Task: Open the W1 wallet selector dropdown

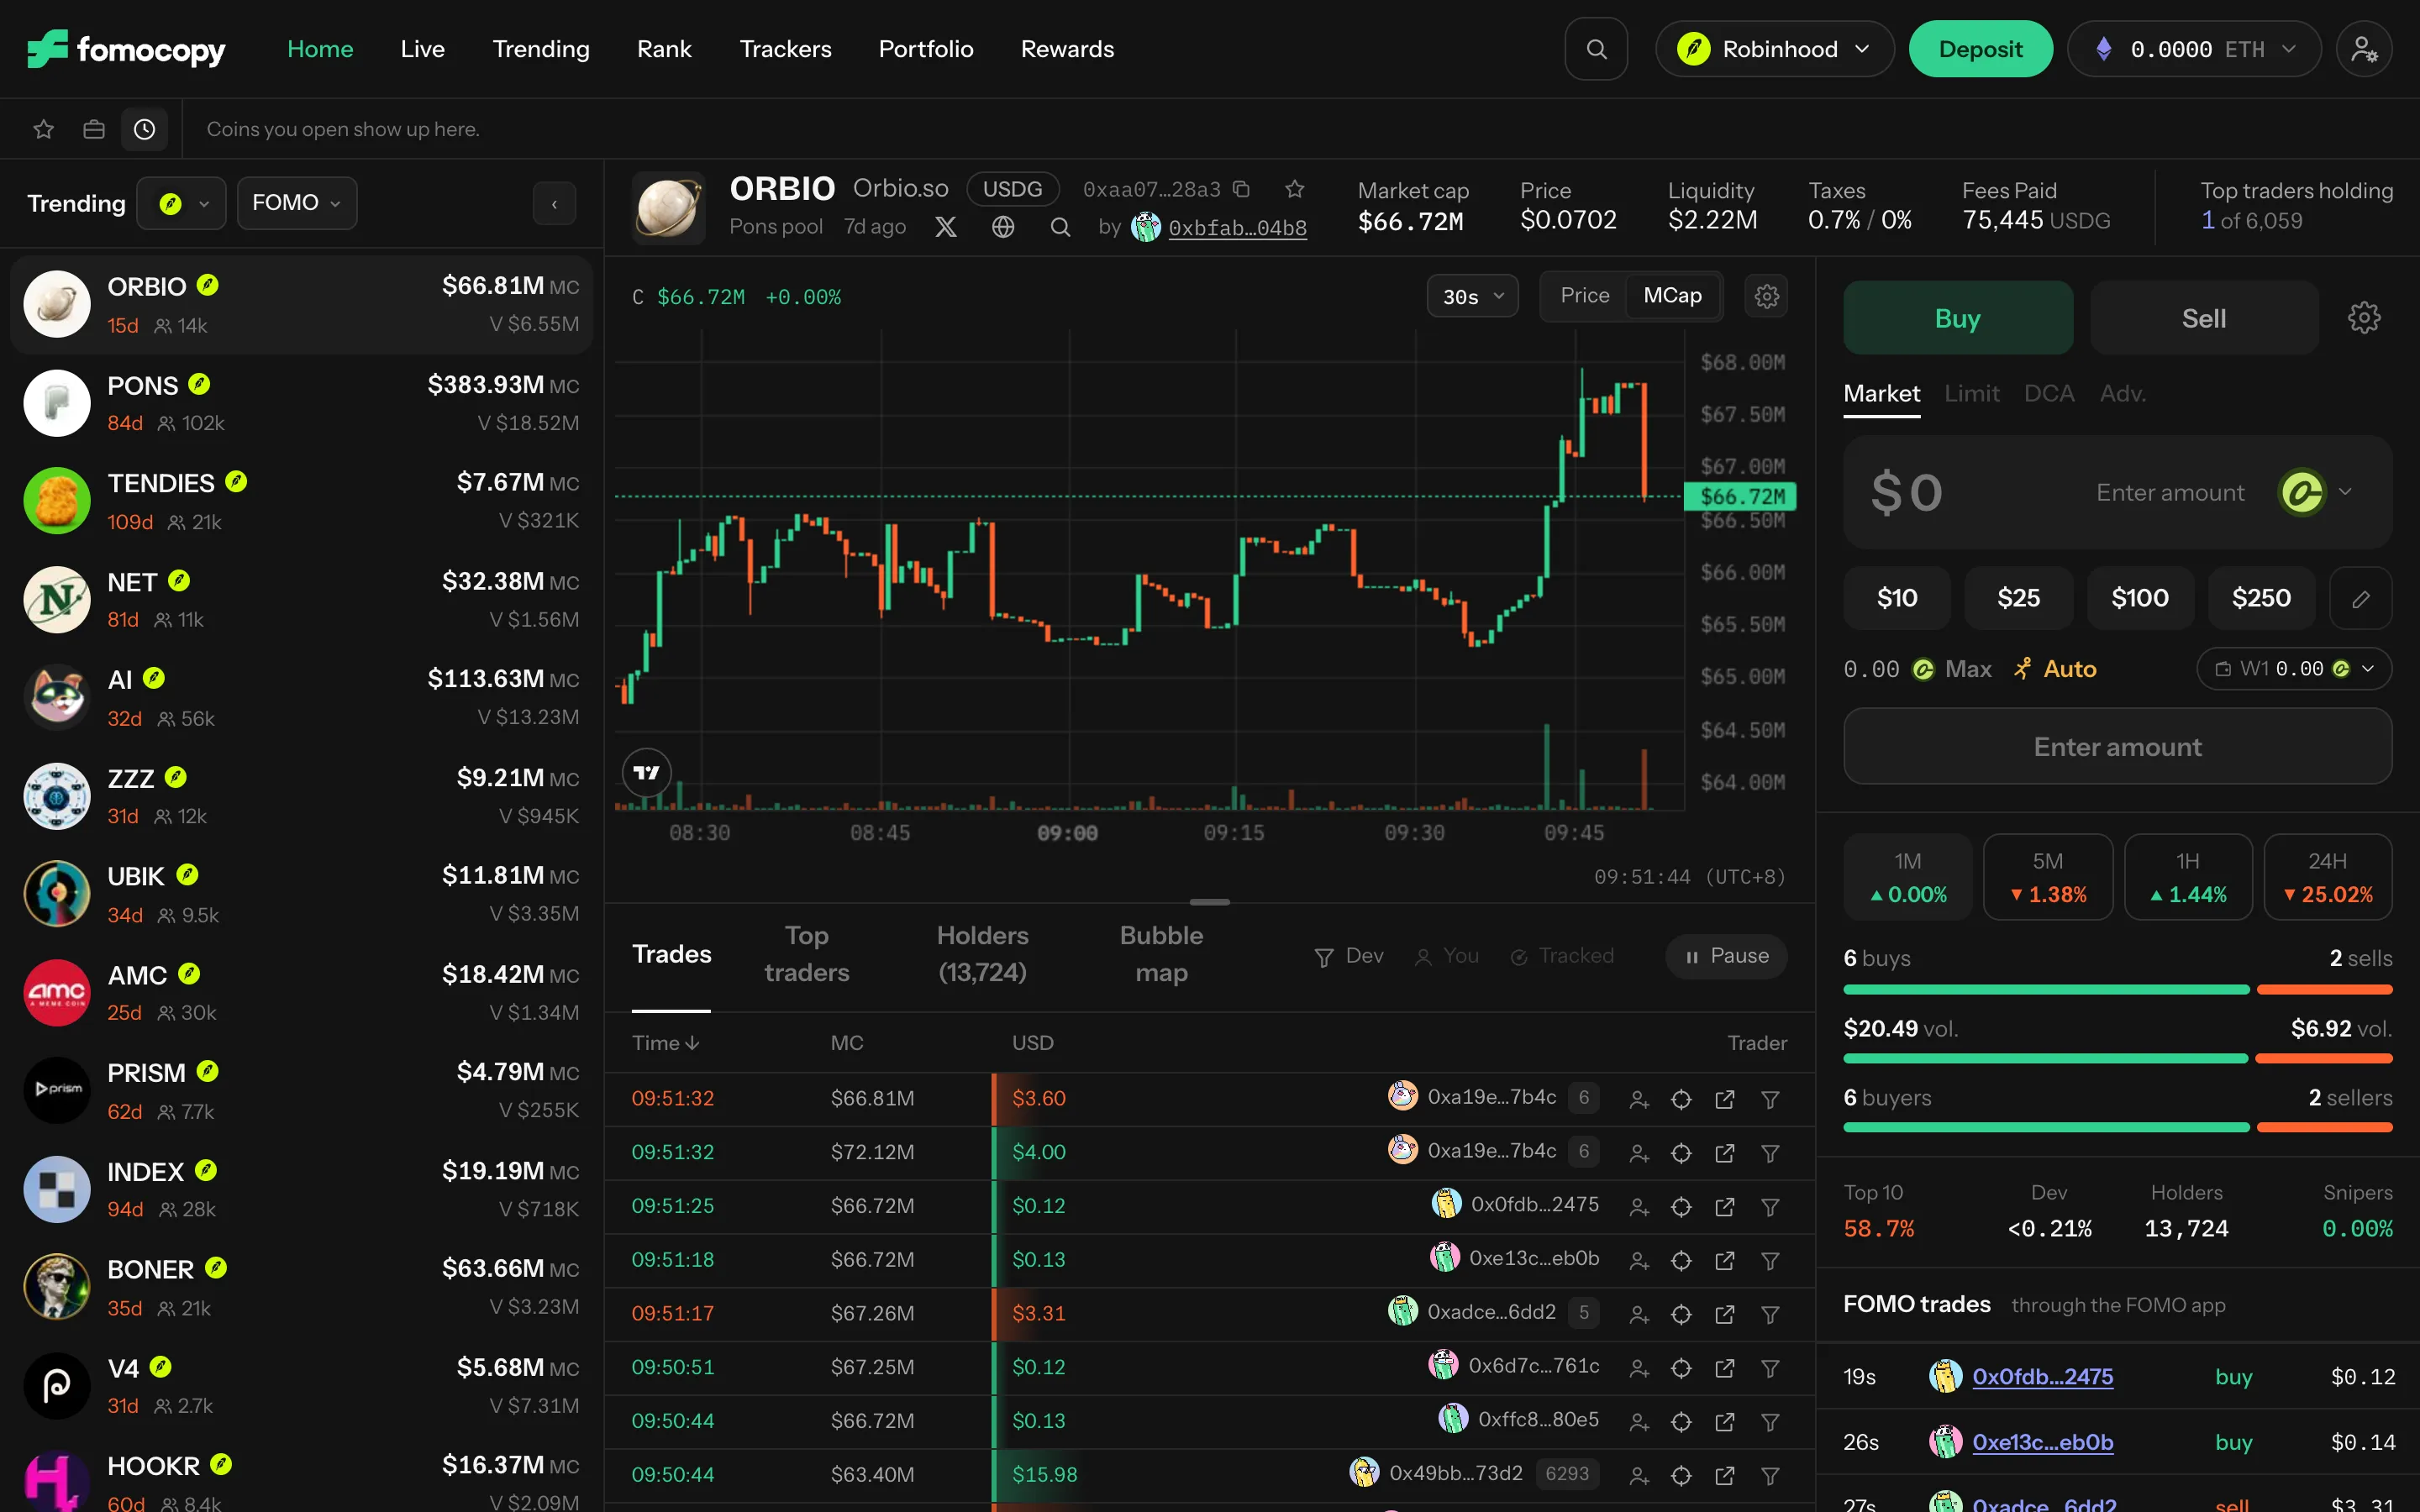Action: [x=2293, y=669]
